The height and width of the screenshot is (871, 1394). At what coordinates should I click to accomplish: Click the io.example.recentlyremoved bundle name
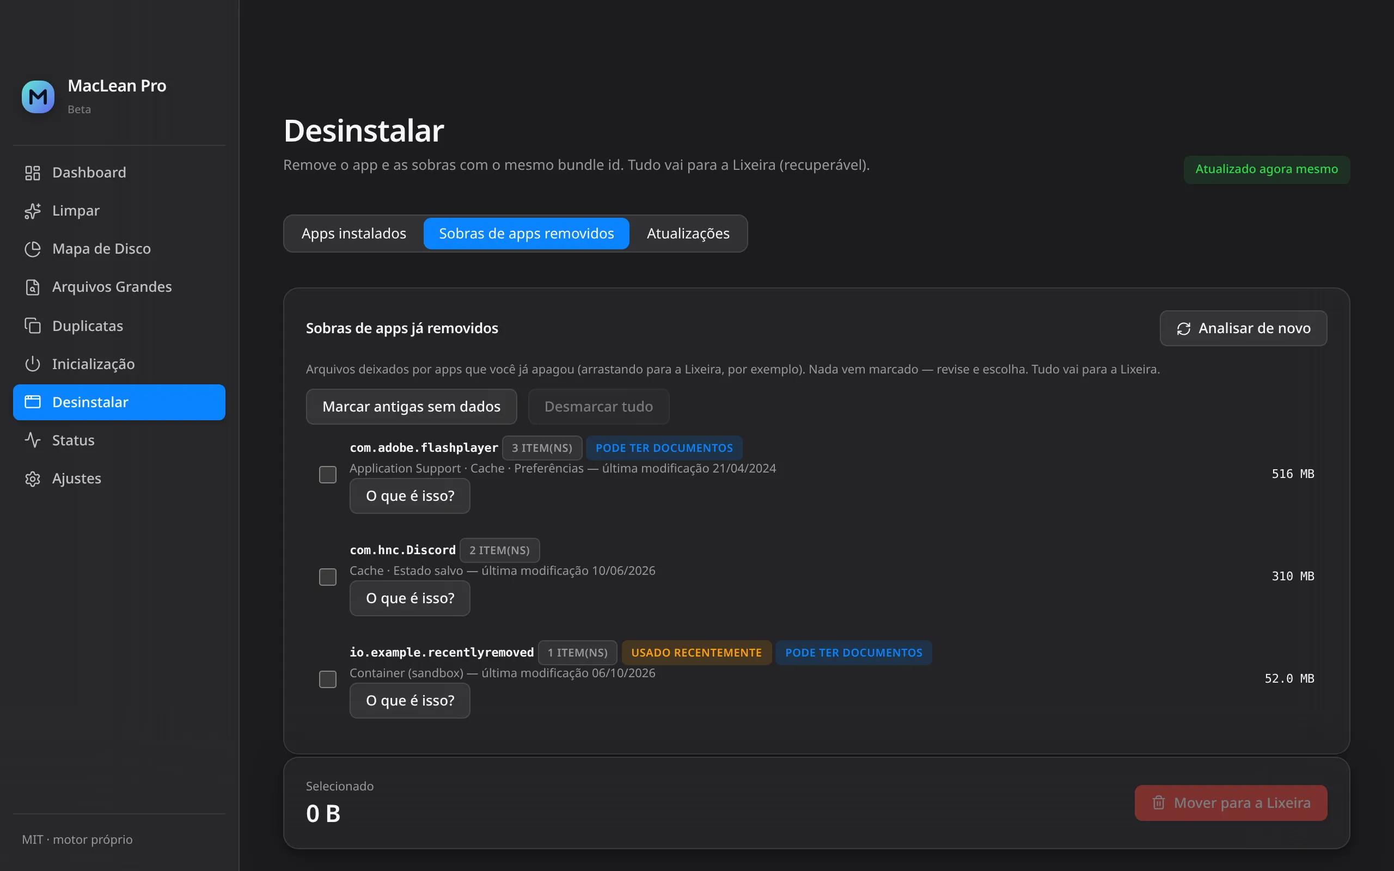click(442, 652)
